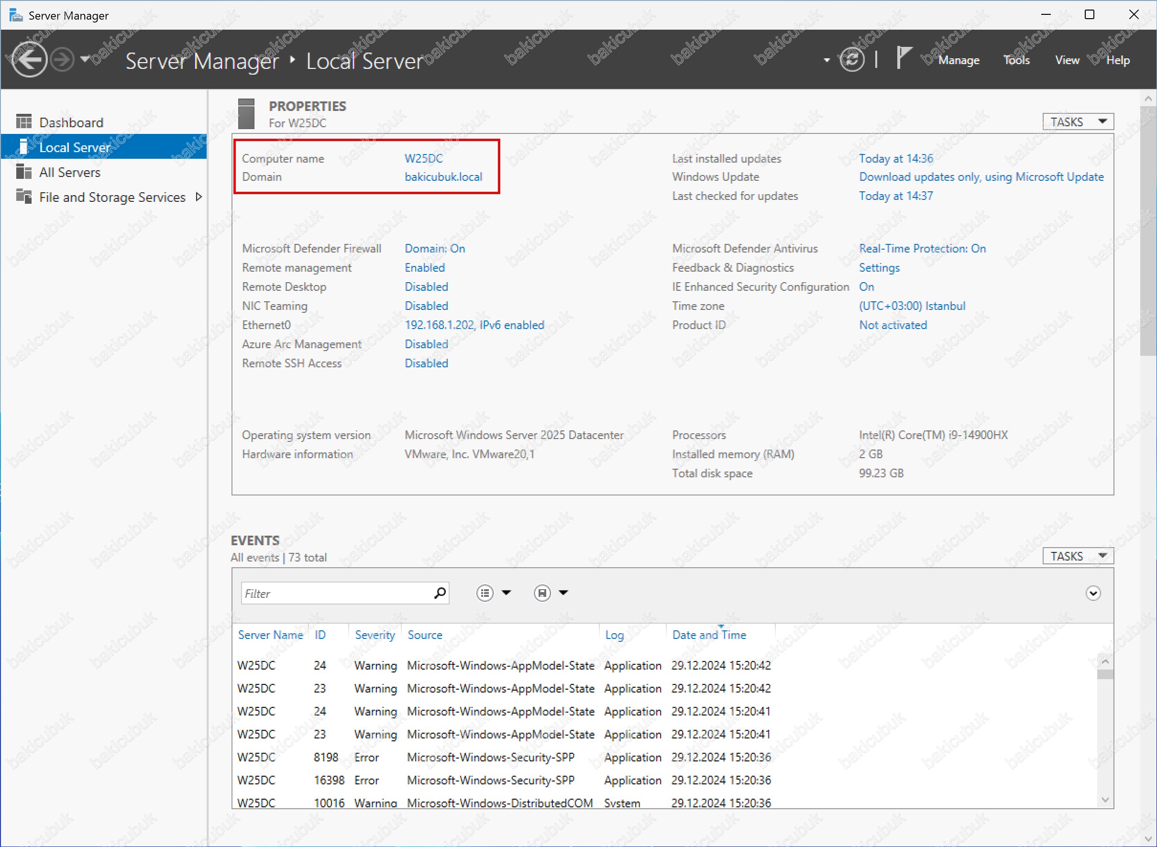The height and width of the screenshot is (847, 1157).
Task: Sort events by Date and Time column
Action: [709, 635]
